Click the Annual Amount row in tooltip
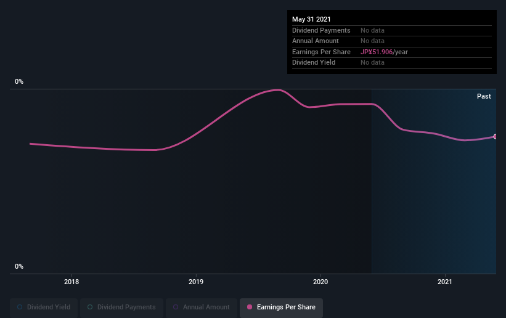Screen dimensions: 506x318 [x=392, y=41]
